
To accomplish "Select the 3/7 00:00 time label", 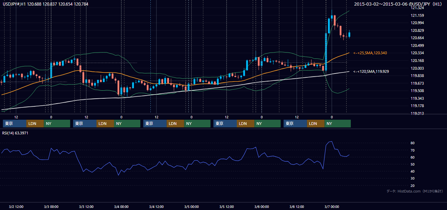I will point(332,206).
